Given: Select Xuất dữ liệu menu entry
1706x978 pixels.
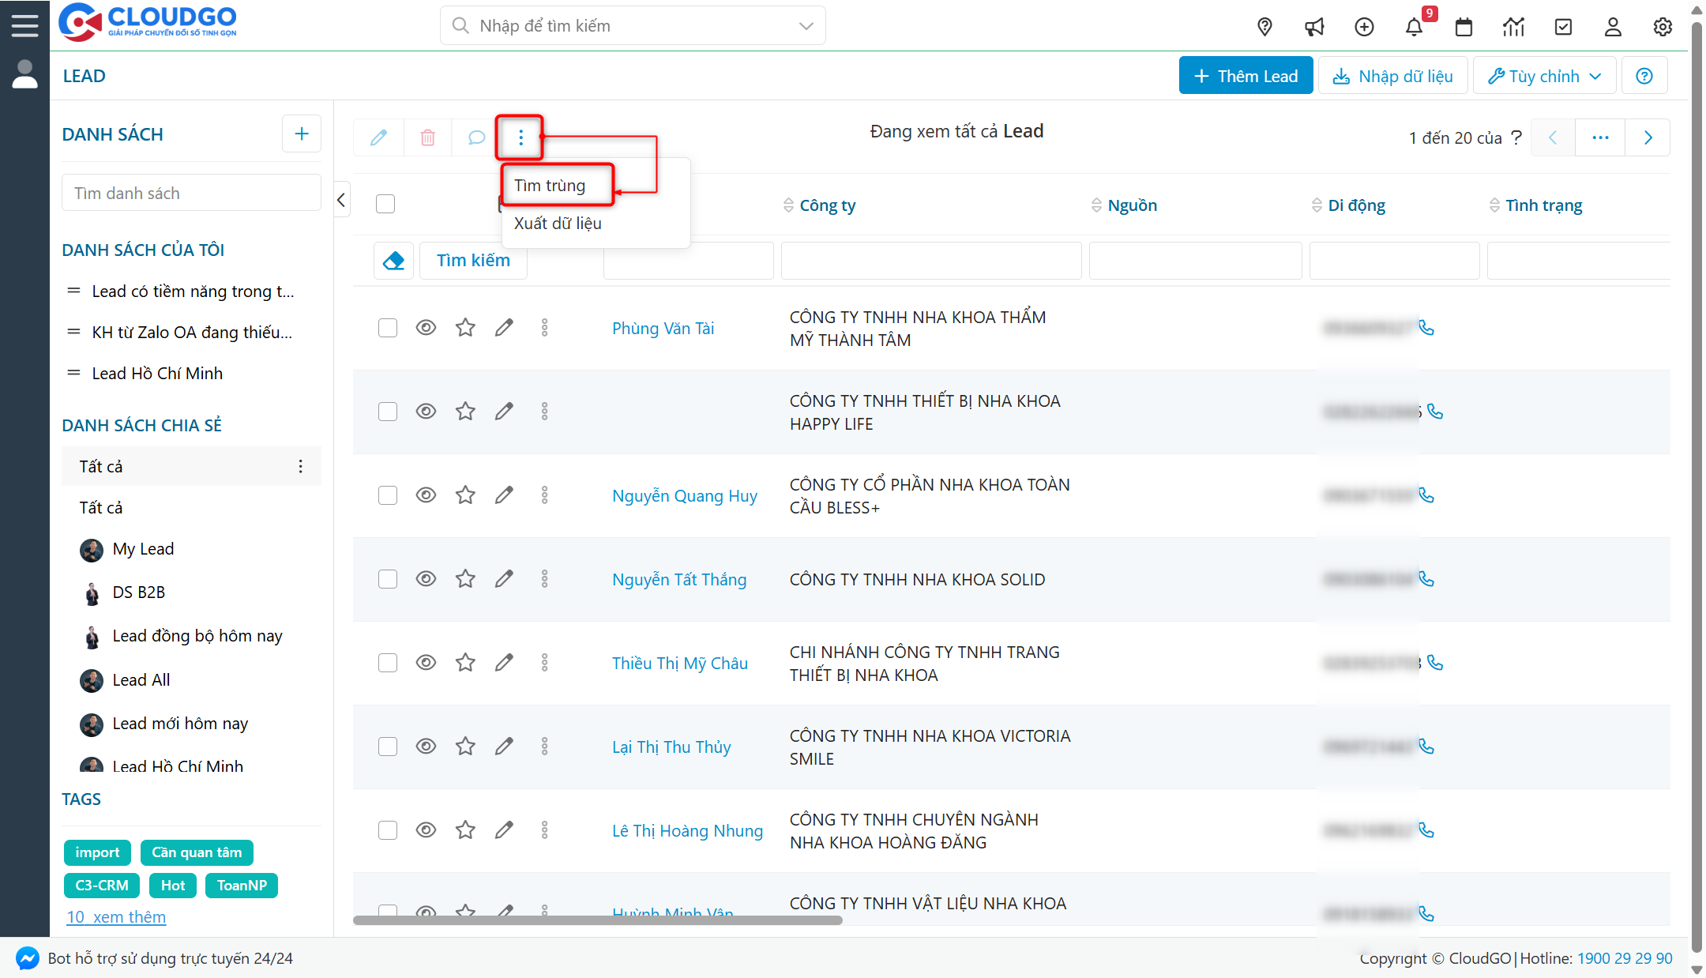Looking at the screenshot, I should tap(558, 224).
